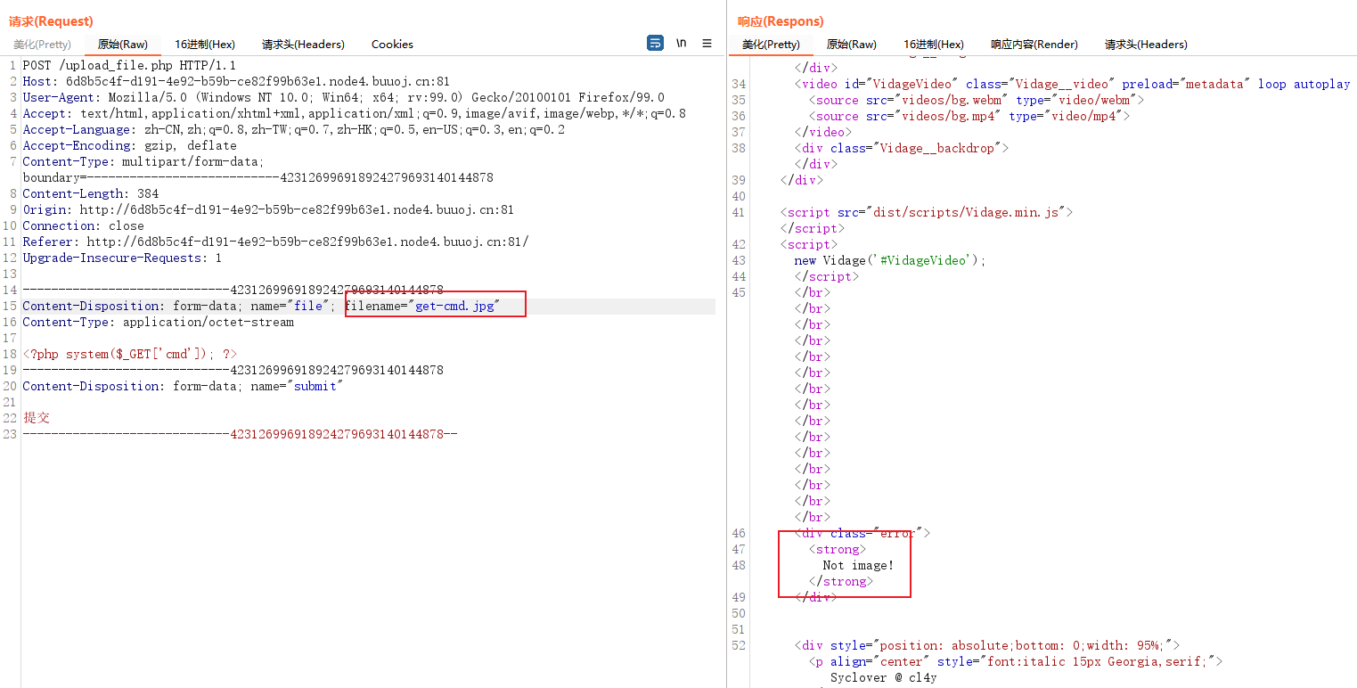Image resolution: width=1357 pixels, height=688 pixels.
Task: Click the Upgrade-Insecure-Requests: 1 line
Action: tap(122, 258)
